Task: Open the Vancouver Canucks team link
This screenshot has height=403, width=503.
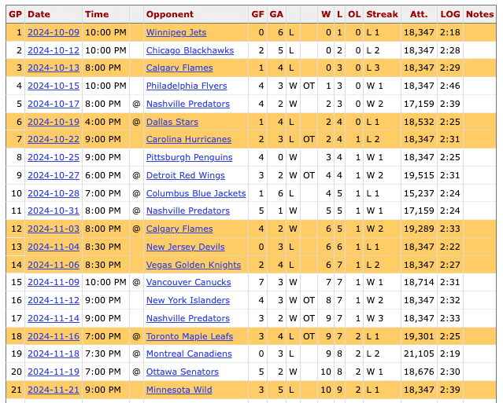Action: [x=188, y=282]
